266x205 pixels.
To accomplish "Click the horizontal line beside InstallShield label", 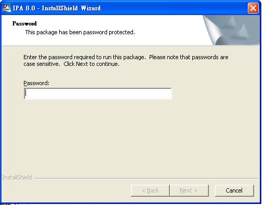I will click(x=146, y=178).
